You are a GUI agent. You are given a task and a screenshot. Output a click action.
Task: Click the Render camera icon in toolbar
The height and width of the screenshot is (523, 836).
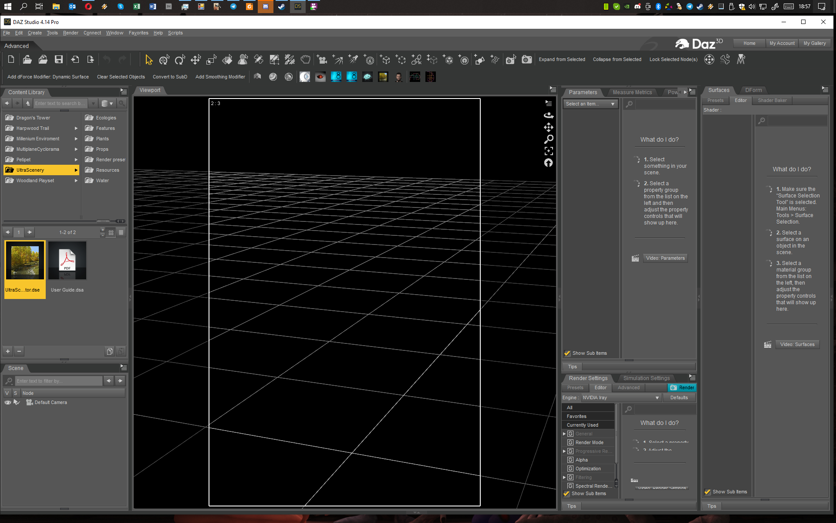tap(527, 59)
